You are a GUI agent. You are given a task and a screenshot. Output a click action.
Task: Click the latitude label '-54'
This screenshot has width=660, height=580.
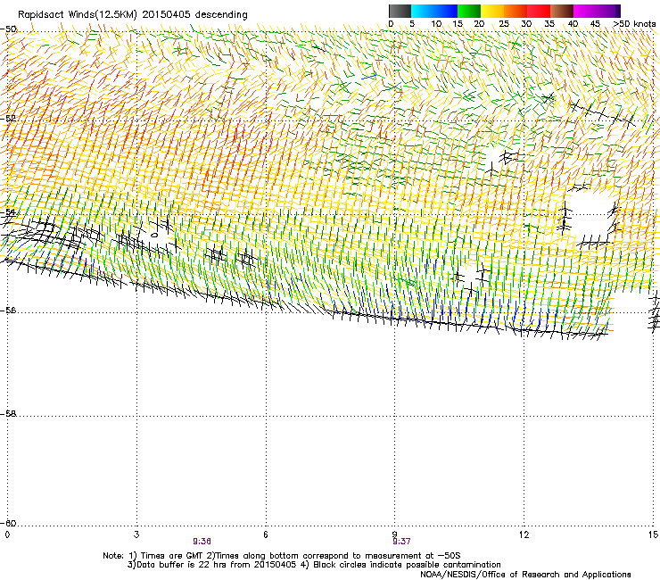pyautogui.click(x=8, y=211)
